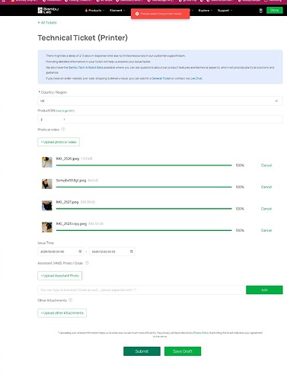Click the help icon beside Photo or video

[x=63, y=129]
